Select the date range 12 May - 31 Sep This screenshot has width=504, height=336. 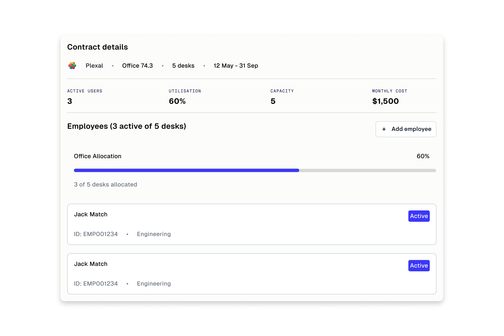coord(236,66)
